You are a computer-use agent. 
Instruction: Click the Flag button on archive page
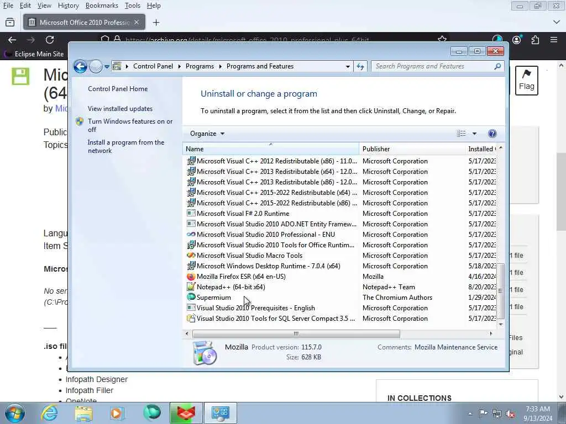pyautogui.click(x=526, y=81)
